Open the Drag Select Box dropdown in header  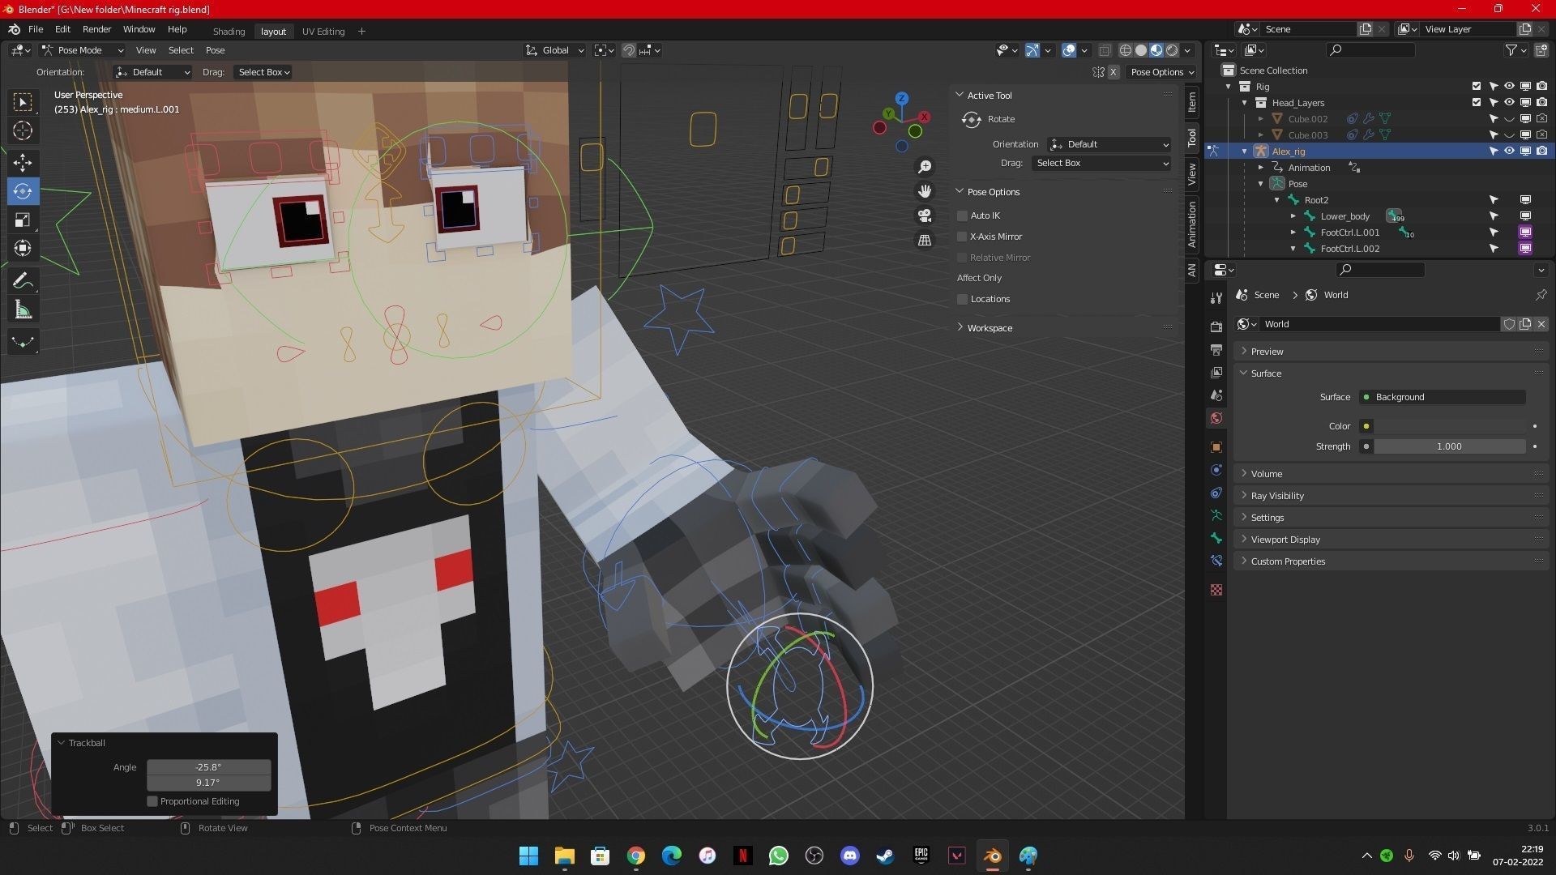click(263, 72)
